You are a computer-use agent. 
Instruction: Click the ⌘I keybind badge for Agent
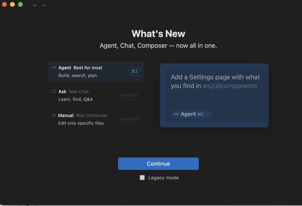pyautogui.click(x=134, y=72)
